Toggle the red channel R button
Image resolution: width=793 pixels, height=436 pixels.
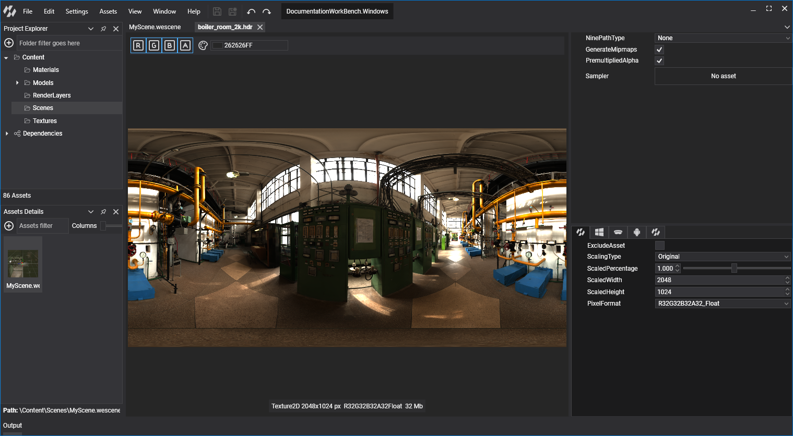click(x=138, y=45)
